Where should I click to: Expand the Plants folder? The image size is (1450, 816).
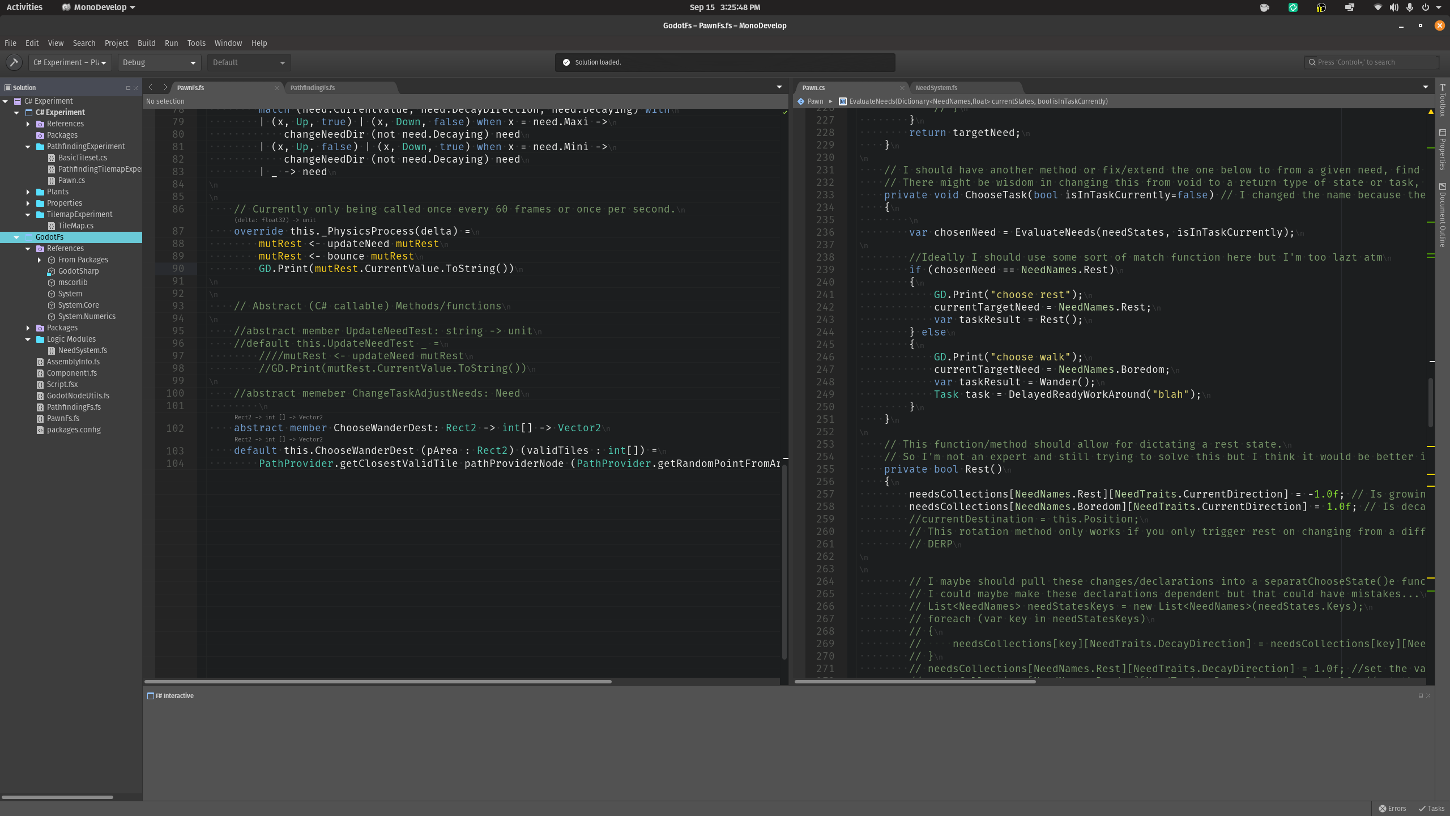tap(28, 192)
